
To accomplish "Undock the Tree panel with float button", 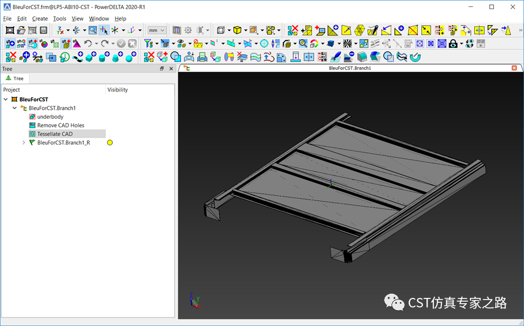I will coord(162,68).
